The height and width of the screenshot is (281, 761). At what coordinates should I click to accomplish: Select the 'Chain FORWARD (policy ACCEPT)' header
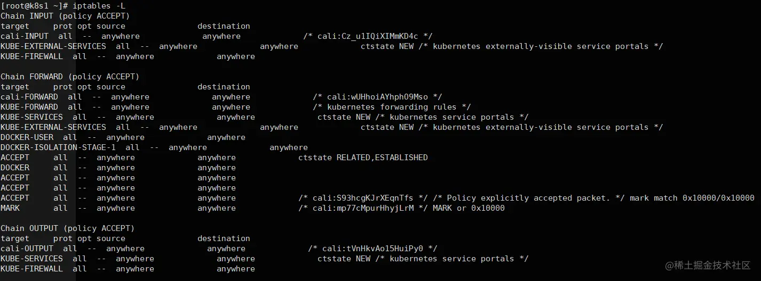tap(70, 77)
